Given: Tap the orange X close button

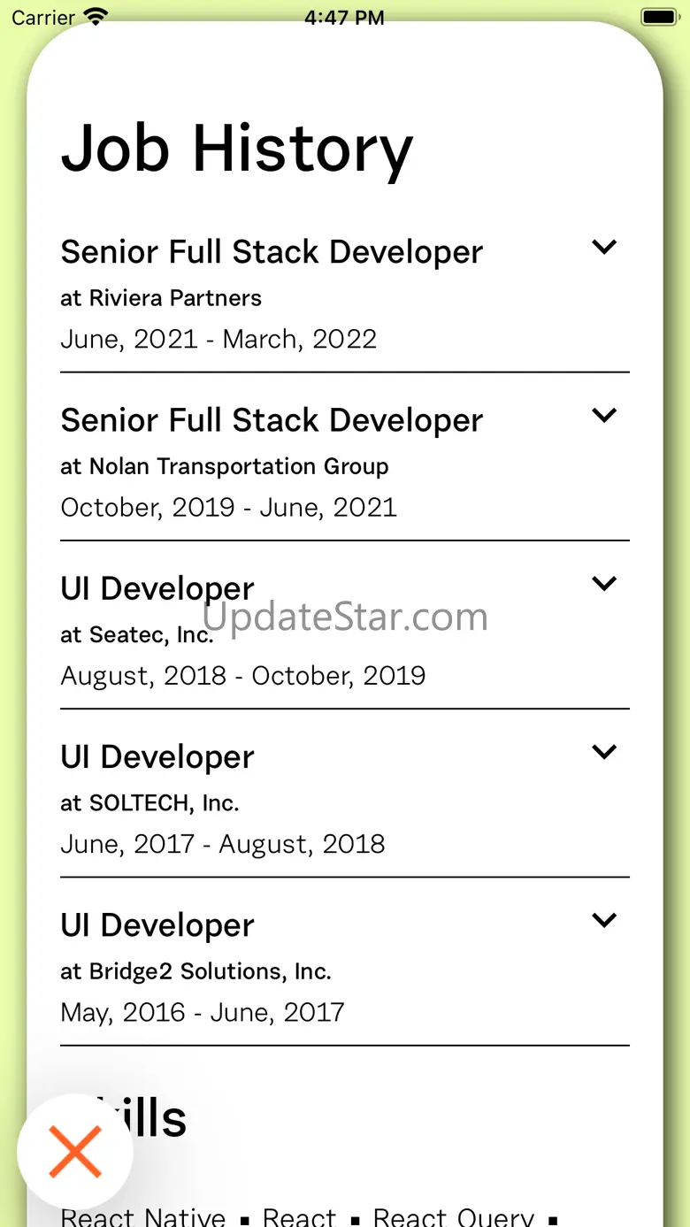Looking at the screenshot, I should click(x=75, y=1152).
